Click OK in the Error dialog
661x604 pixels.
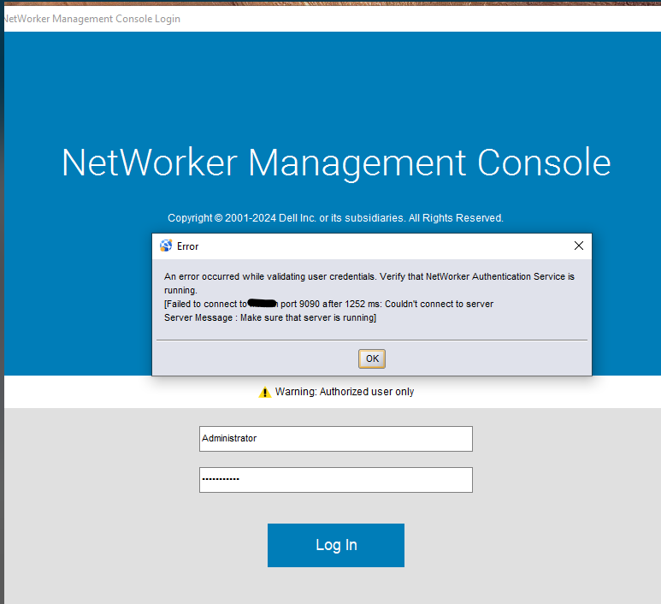tap(371, 358)
